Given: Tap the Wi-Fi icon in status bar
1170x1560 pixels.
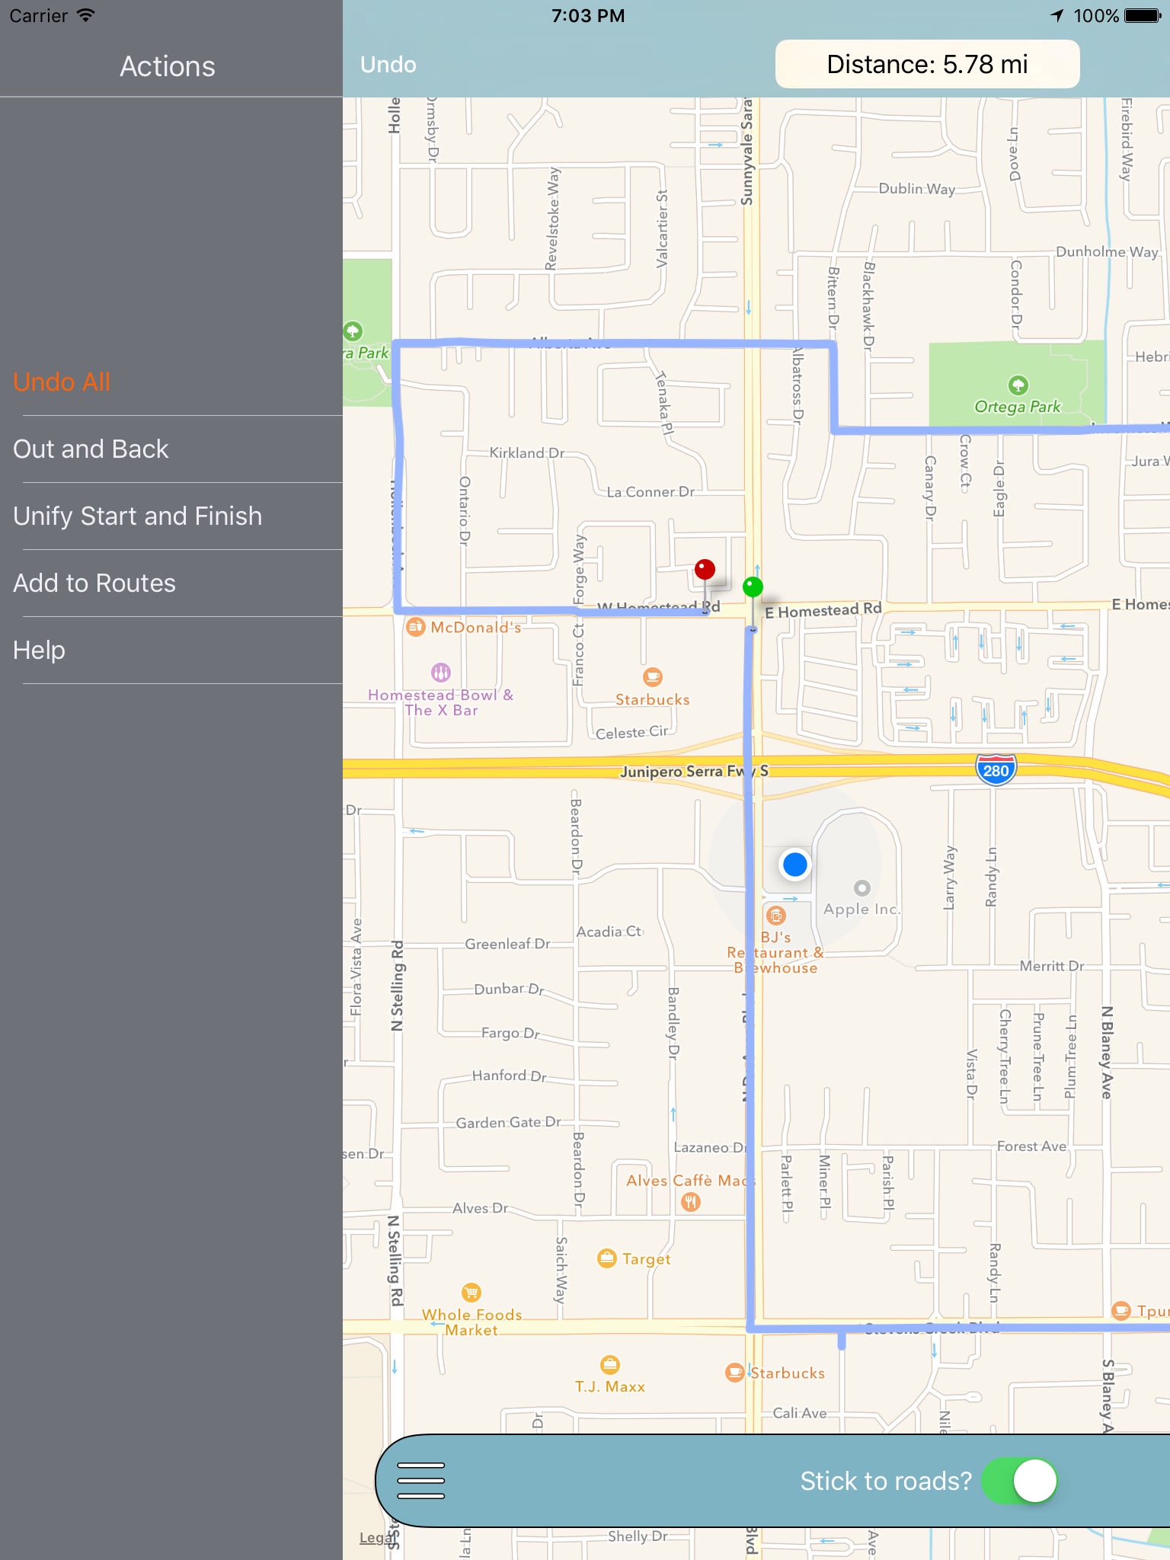Looking at the screenshot, I should click(x=85, y=15).
